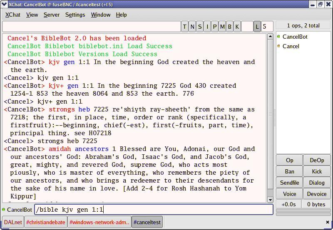Switch to the #windows-network-adm.. tab
Viewport: 333px width, 230px height.
tap(99, 222)
